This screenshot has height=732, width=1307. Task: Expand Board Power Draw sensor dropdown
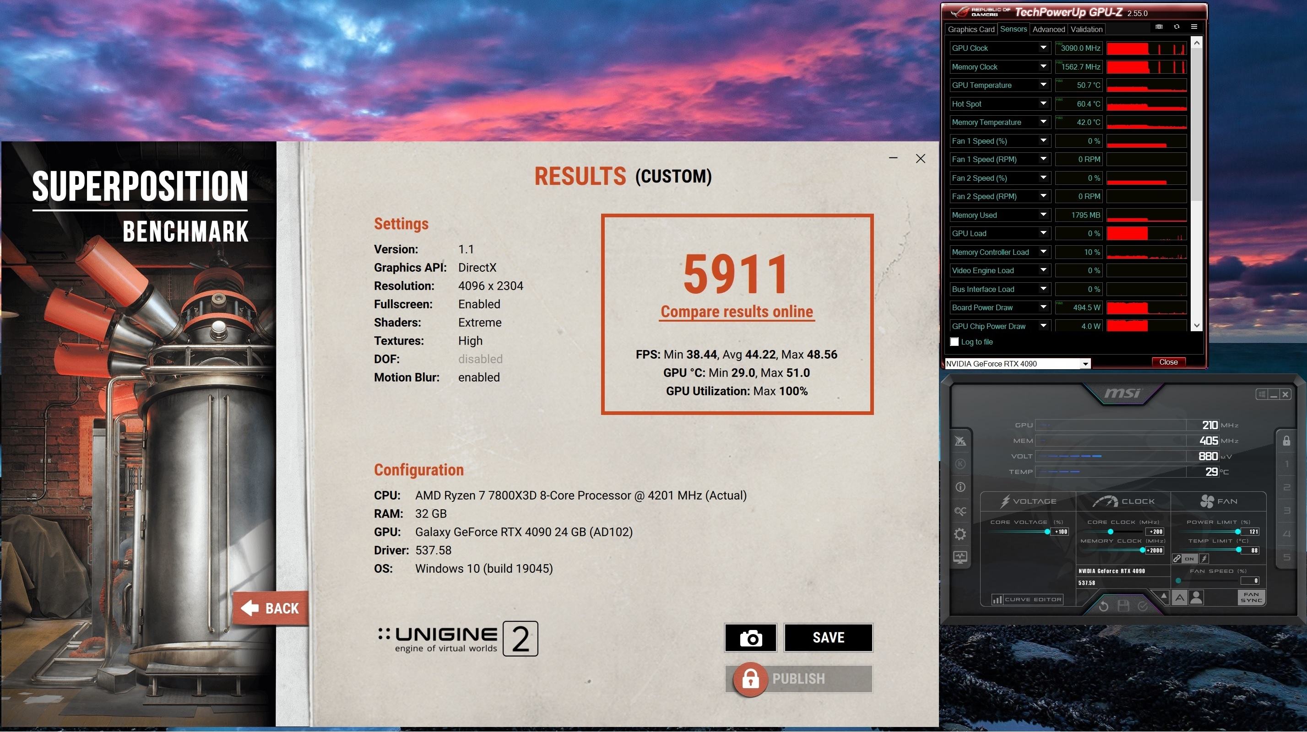click(x=1043, y=307)
